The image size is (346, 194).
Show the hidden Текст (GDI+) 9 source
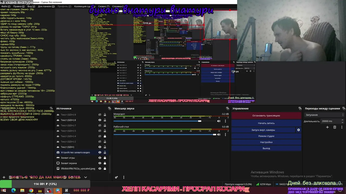[x=100, y=115]
